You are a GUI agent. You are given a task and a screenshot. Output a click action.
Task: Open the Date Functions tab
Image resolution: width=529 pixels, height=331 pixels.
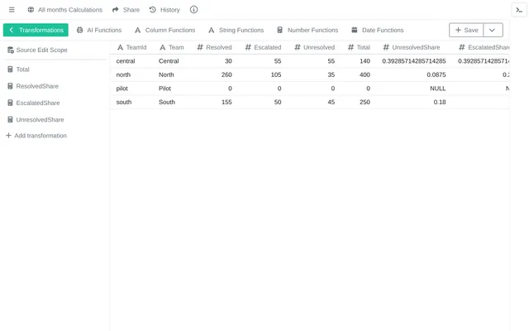(378, 30)
